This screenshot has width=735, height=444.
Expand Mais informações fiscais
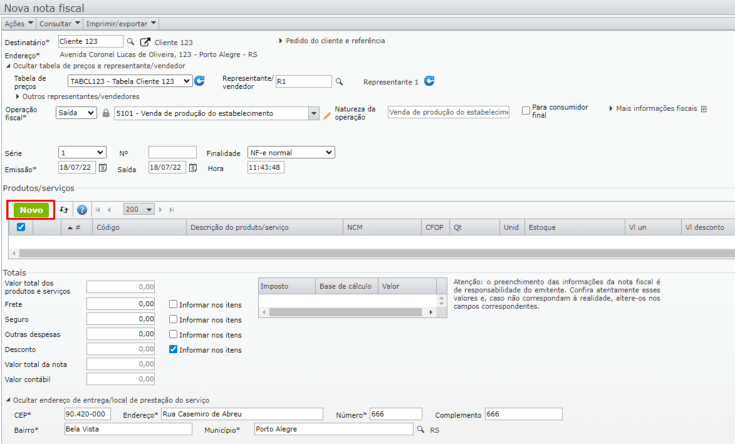coord(652,108)
